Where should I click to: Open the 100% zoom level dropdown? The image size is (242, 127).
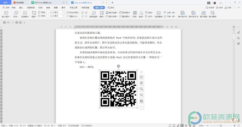[202, 125]
